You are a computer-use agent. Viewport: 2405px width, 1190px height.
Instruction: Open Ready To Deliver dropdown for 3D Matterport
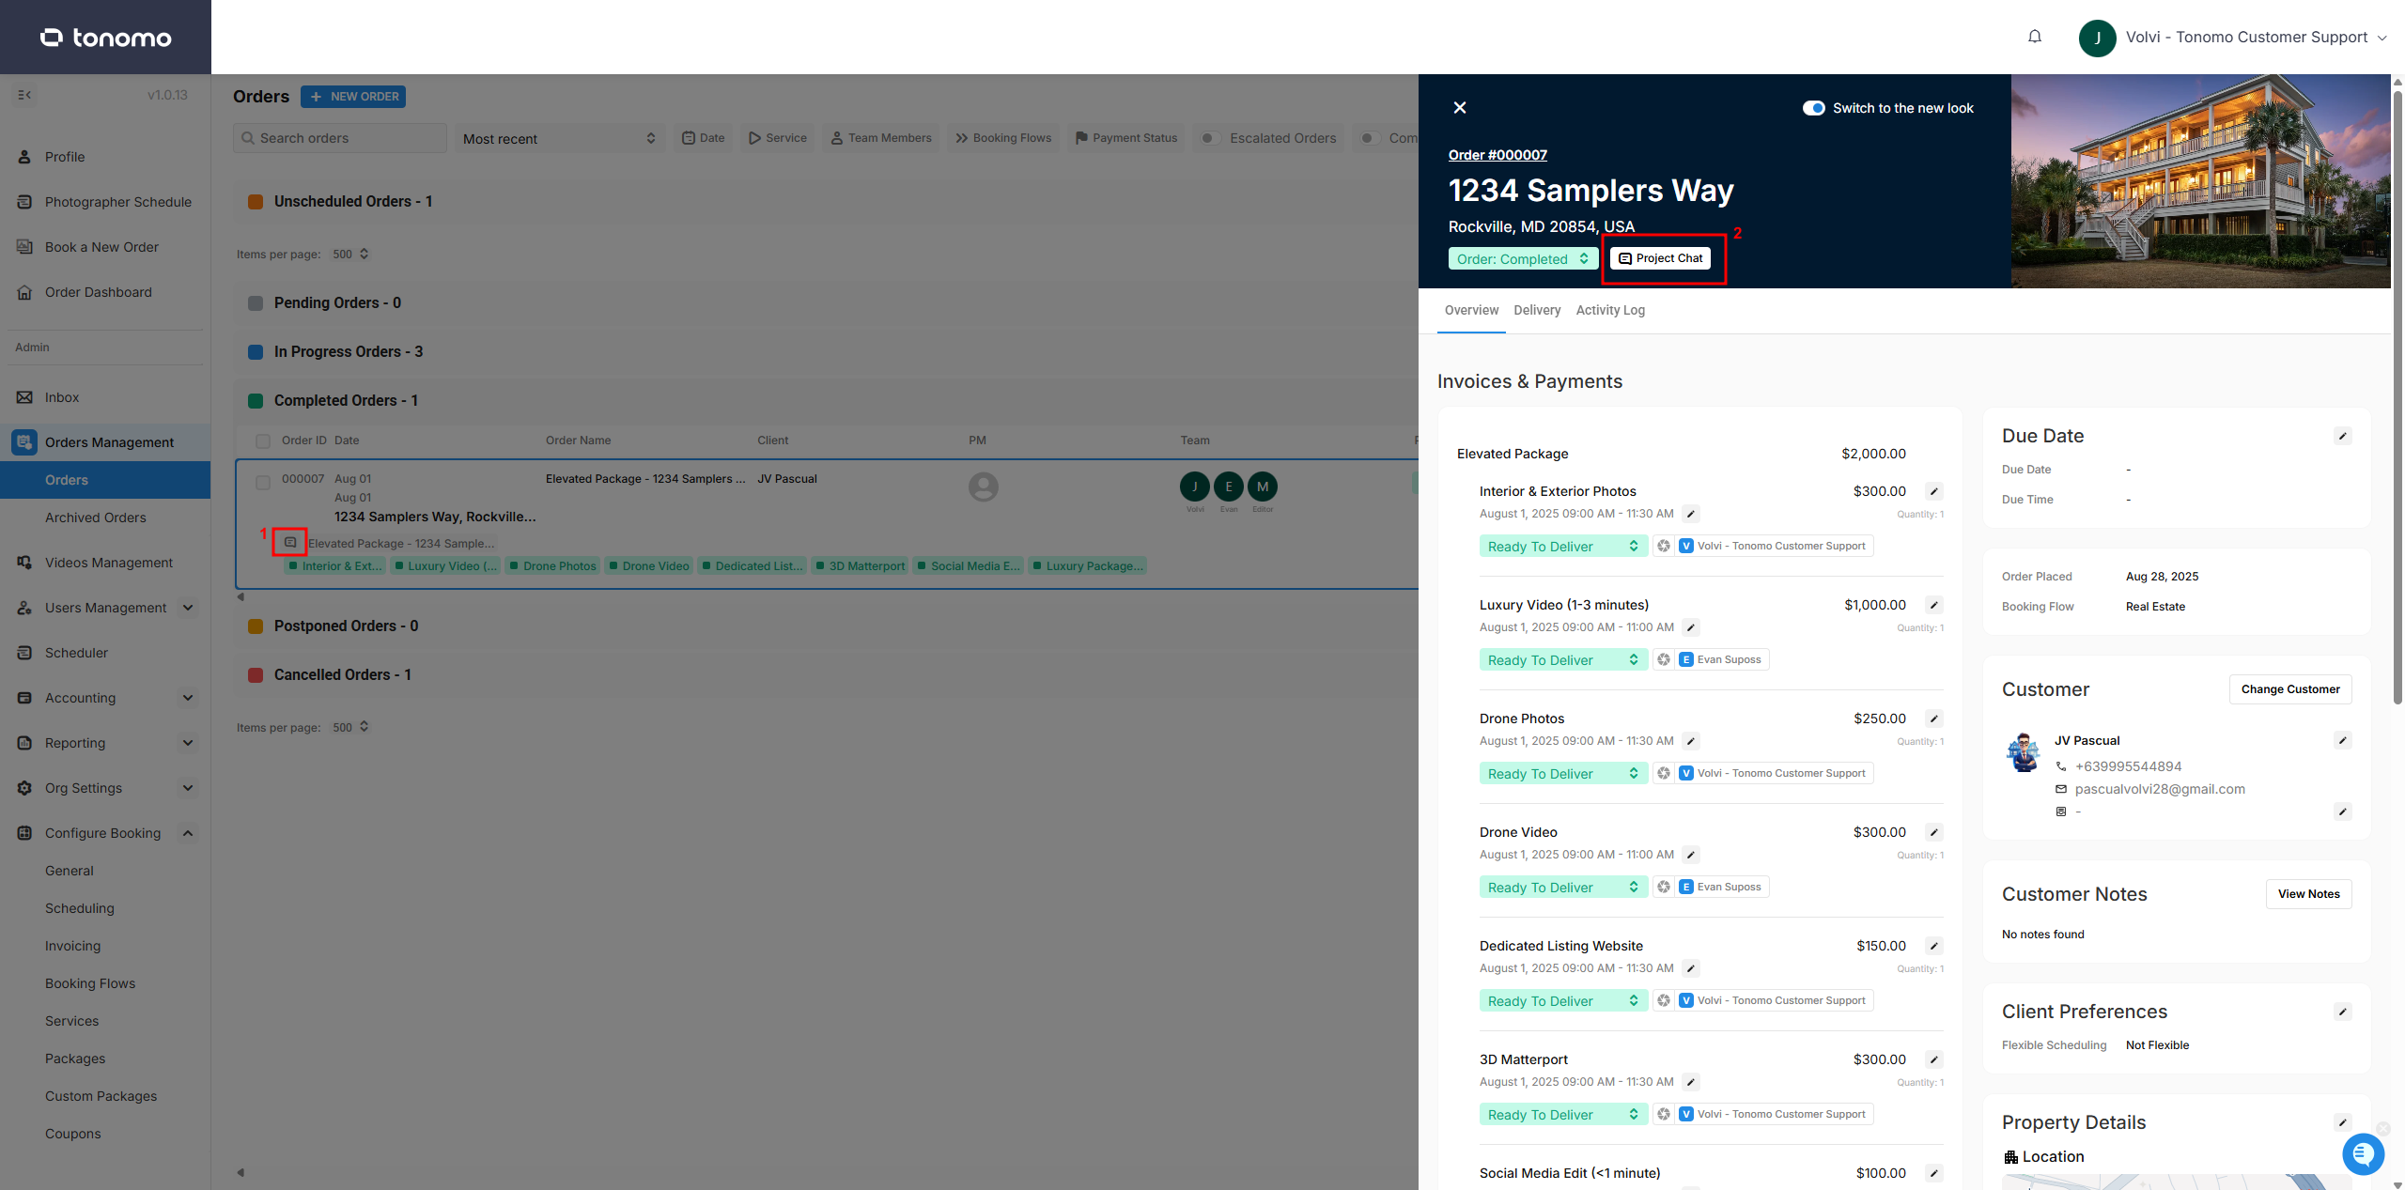[1563, 1114]
